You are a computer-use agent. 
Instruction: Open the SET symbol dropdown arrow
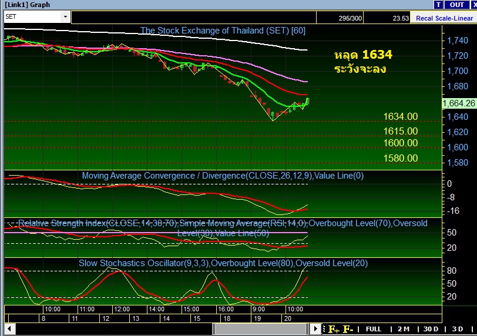pos(65,16)
